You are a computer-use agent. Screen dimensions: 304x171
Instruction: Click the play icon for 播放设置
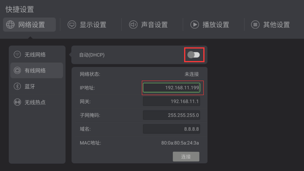pos(194,25)
